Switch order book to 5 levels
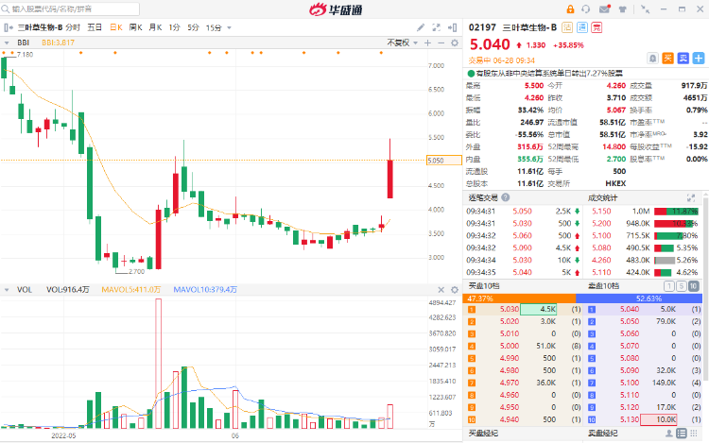Viewport: 709px width, 443px height. pyautogui.click(x=681, y=286)
